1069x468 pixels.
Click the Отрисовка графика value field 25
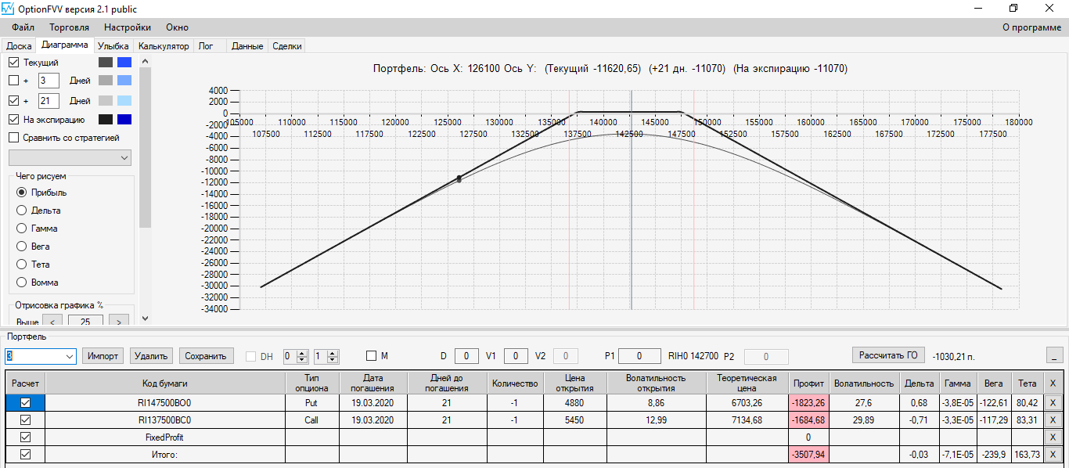85,322
